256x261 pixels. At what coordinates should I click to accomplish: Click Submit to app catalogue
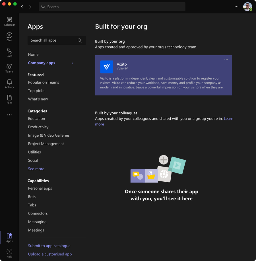(49, 246)
